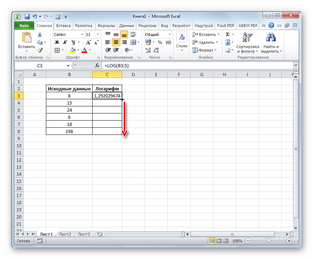Open the Name Box dropdown arrow
This screenshot has height=259, width=313.
click(x=68, y=66)
